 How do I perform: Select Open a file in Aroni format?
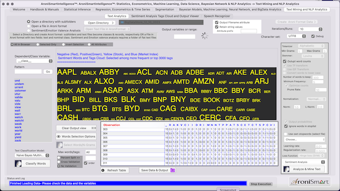tap(29, 26)
